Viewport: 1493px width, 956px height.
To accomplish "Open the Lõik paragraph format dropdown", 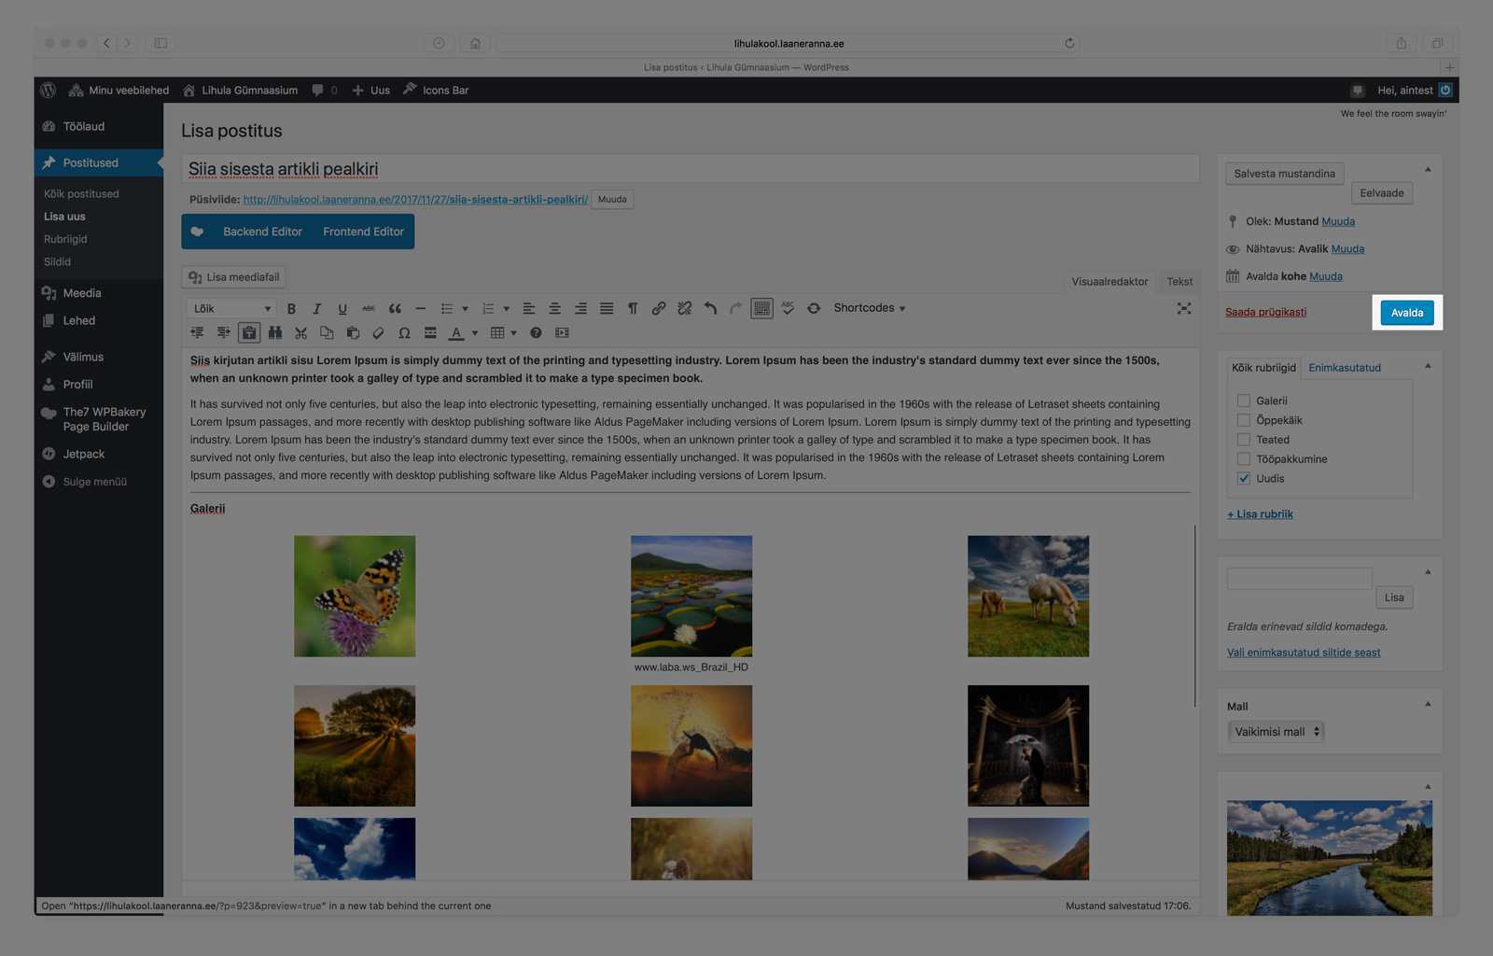I will (x=231, y=309).
